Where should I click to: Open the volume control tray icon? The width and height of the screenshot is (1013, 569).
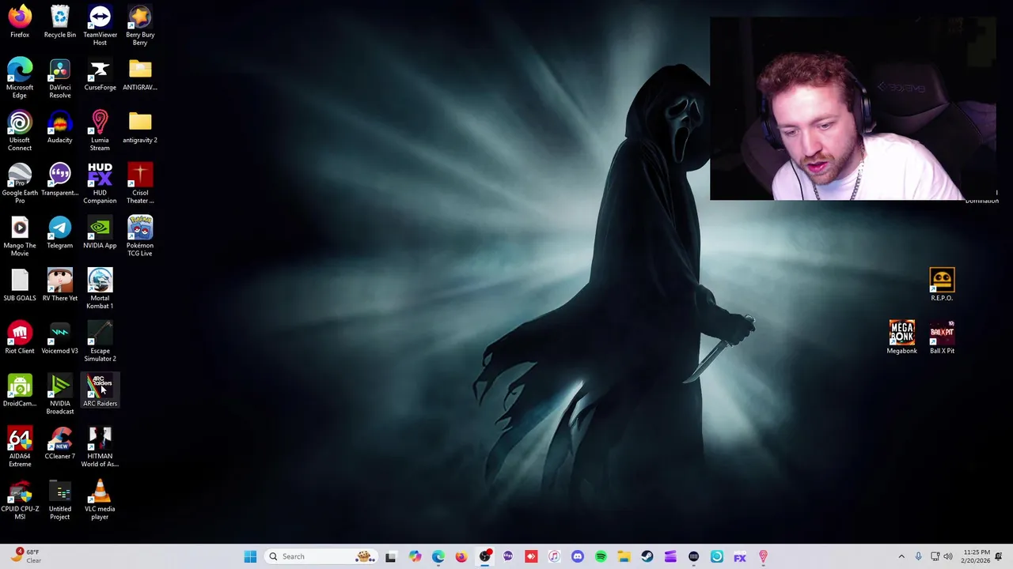[948, 556]
